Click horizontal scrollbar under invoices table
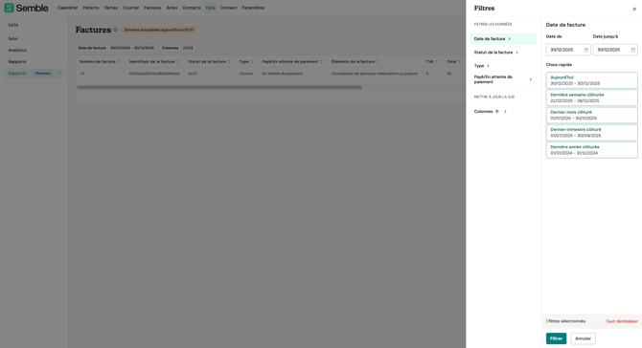The width and height of the screenshot is (642, 348). pyautogui.click(x=219, y=87)
